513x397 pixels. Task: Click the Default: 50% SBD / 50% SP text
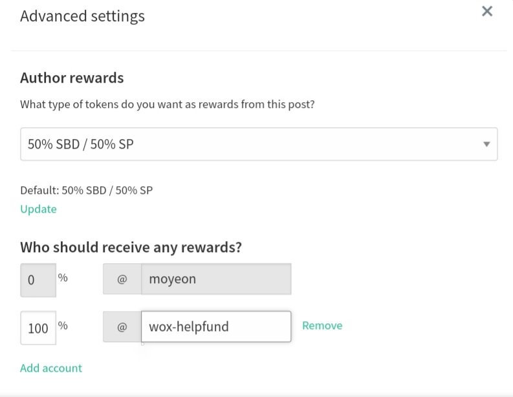point(86,190)
